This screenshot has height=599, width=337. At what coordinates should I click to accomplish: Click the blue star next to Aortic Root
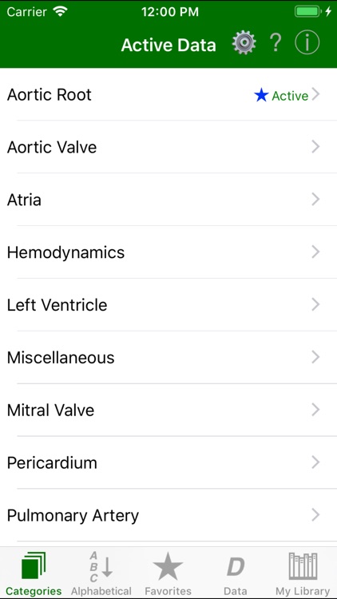[x=261, y=95]
